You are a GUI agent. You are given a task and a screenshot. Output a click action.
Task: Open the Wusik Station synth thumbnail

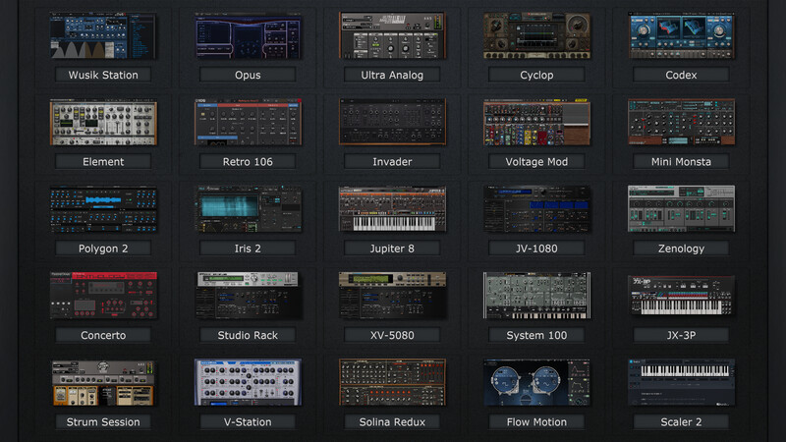[103, 35]
